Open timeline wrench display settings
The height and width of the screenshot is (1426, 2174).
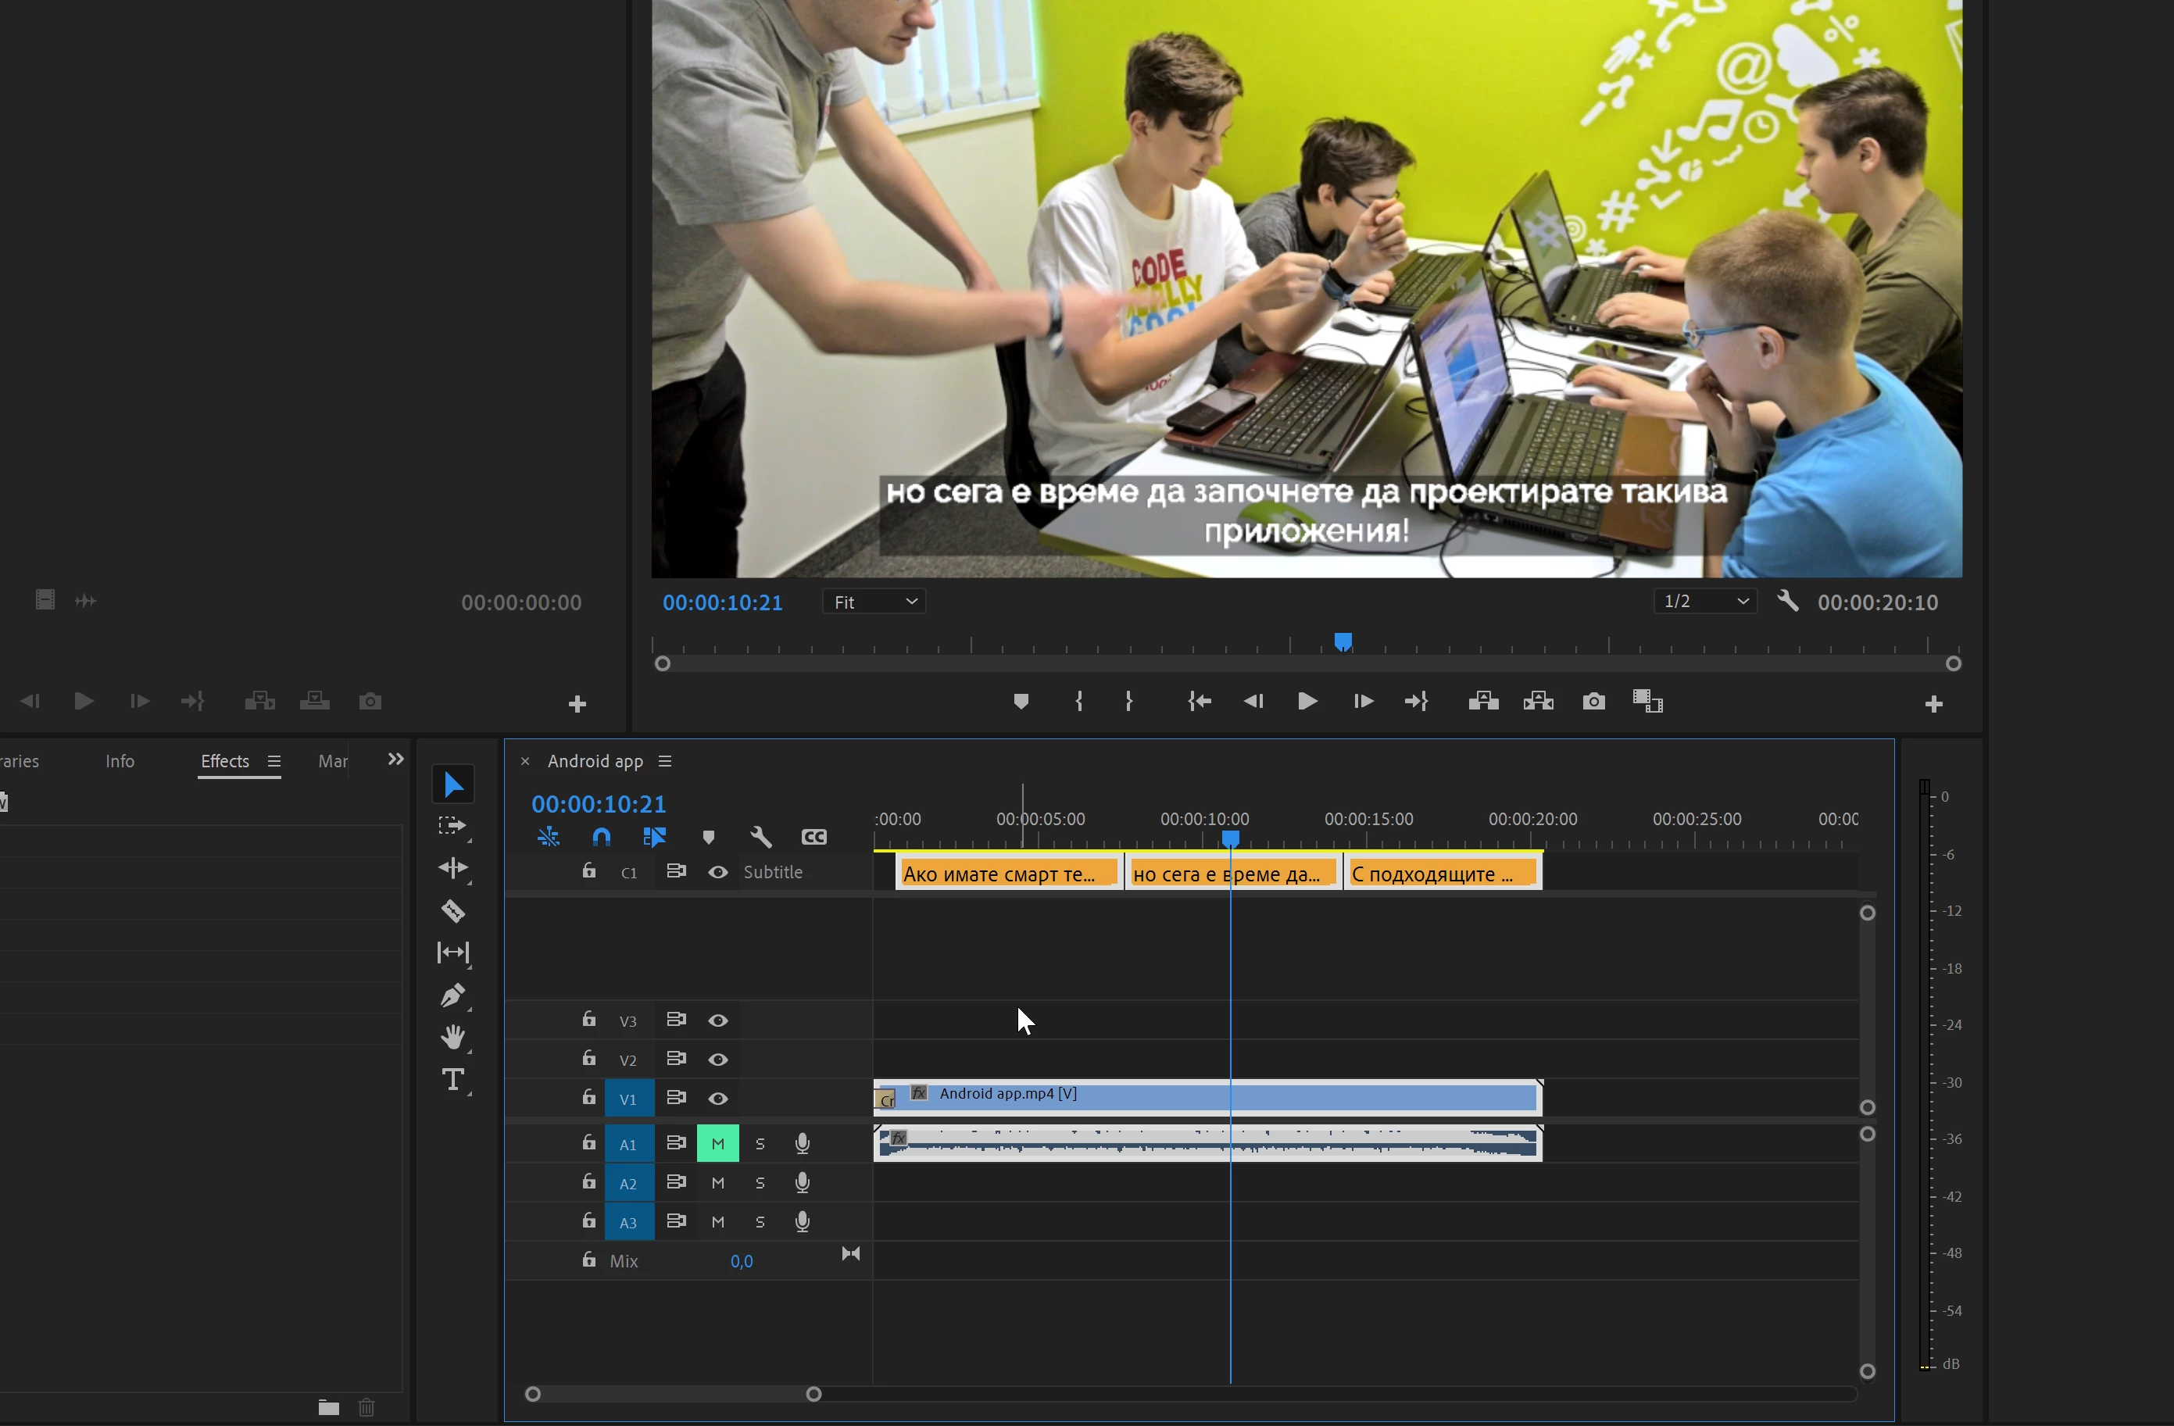point(761,837)
